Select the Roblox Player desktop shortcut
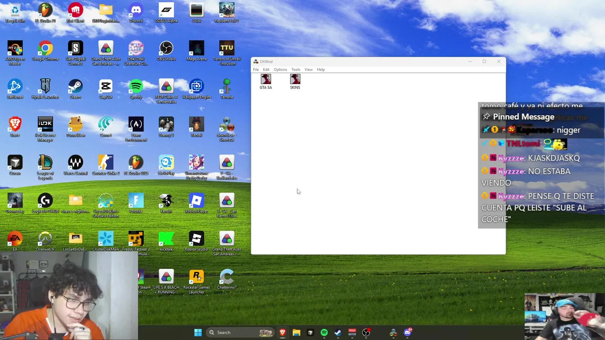Image resolution: width=605 pixels, height=340 pixels. (x=197, y=204)
